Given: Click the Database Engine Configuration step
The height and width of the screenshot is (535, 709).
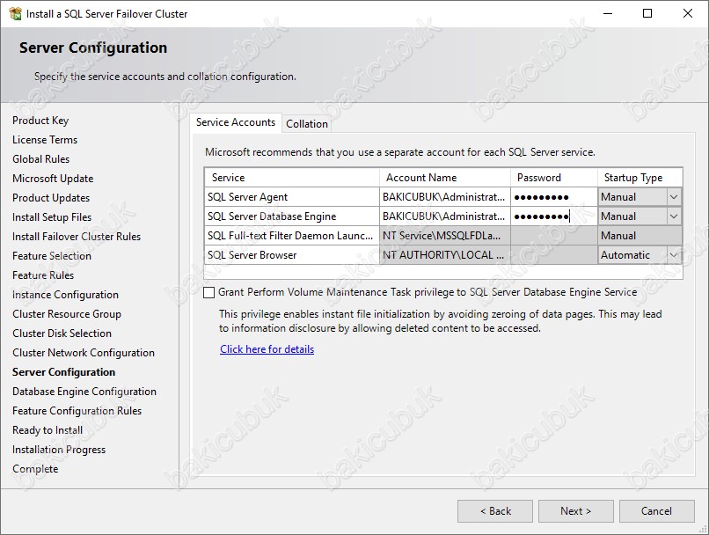Looking at the screenshot, I should [84, 392].
